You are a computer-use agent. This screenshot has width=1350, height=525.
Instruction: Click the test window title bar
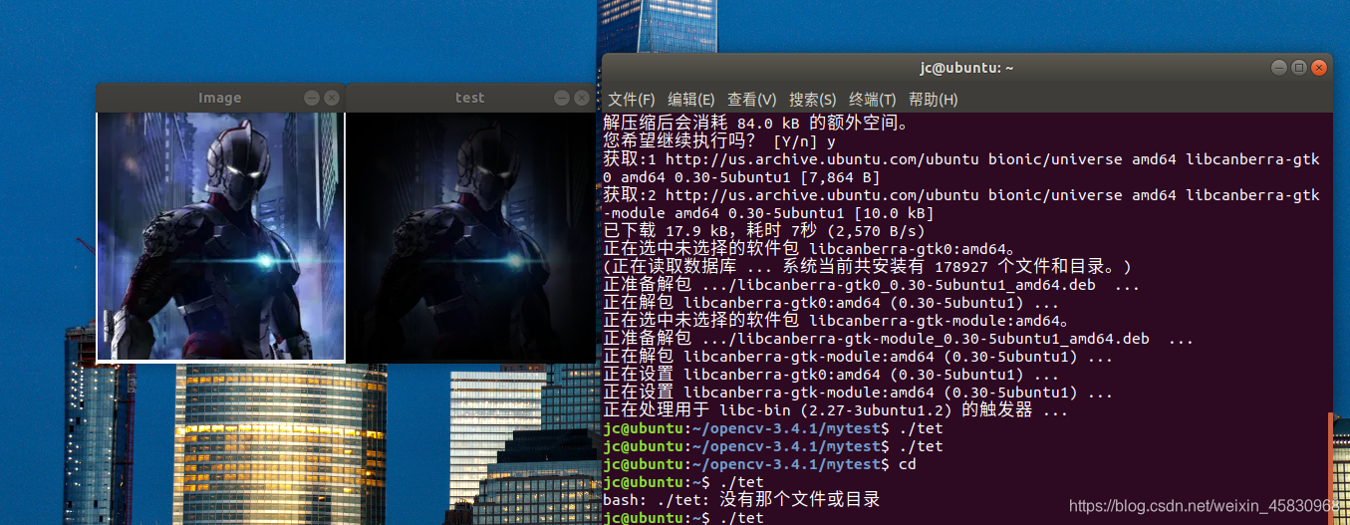pos(469,98)
